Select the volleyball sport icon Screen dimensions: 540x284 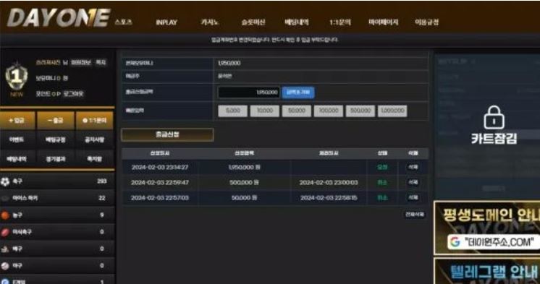click(5, 249)
